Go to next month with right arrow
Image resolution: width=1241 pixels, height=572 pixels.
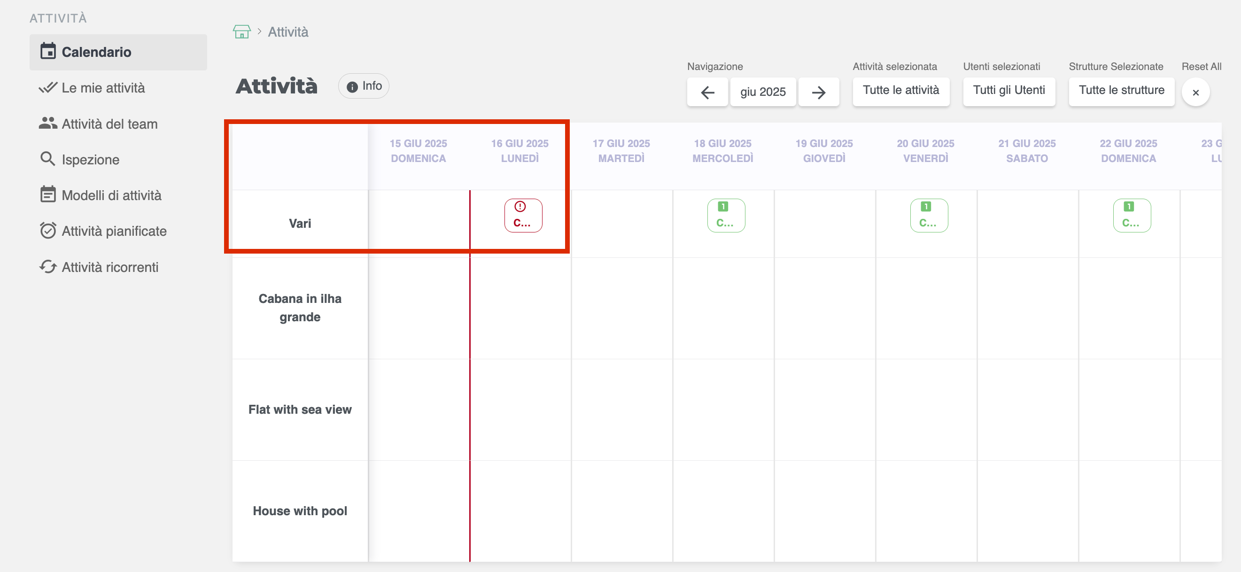[819, 92]
